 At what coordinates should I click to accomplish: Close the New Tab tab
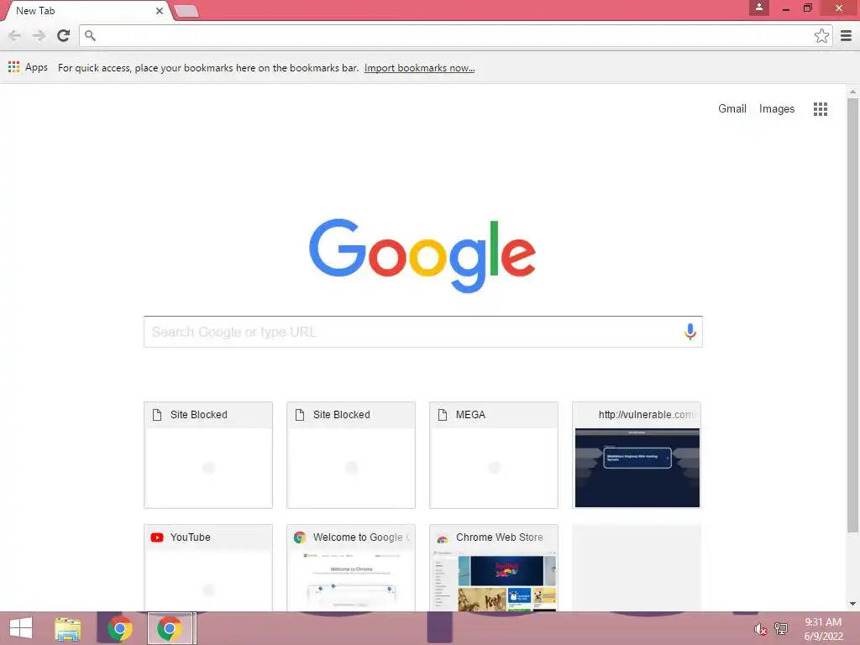point(159,10)
